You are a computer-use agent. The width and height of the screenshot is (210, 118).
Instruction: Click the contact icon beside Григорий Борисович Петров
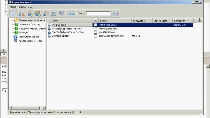[49, 32]
